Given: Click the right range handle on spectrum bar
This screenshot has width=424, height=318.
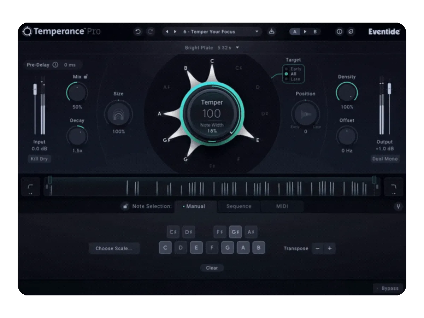Looking at the screenshot, I should [x=374, y=180].
